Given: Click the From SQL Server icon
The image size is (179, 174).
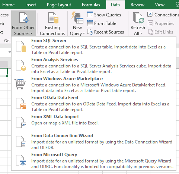Looking at the screenshot, I should point(21,47).
